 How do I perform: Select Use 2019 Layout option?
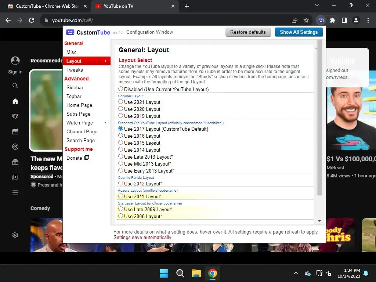pyautogui.click(x=120, y=116)
